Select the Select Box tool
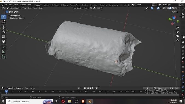Viewport: 185px width, 104px height. coord(4,17)
